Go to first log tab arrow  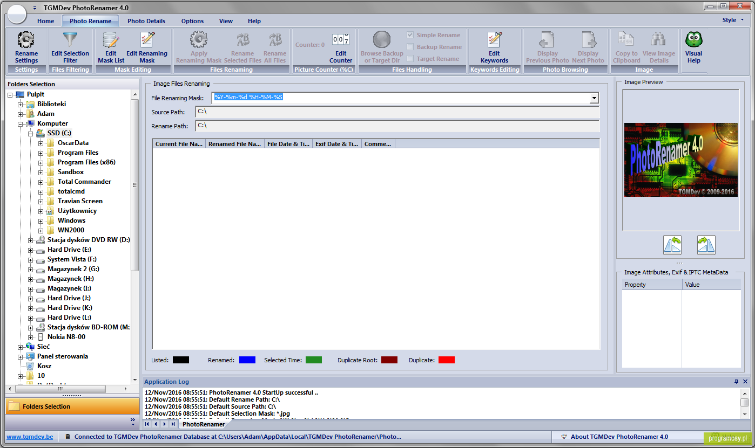tap(147, 424)
